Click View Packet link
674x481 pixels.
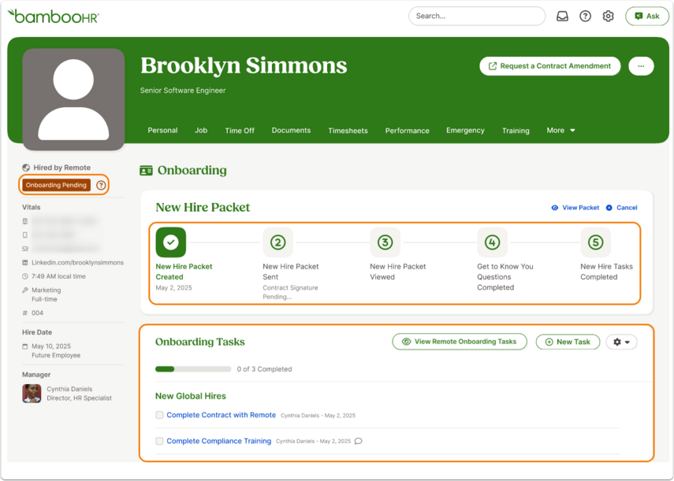[575, 208]
